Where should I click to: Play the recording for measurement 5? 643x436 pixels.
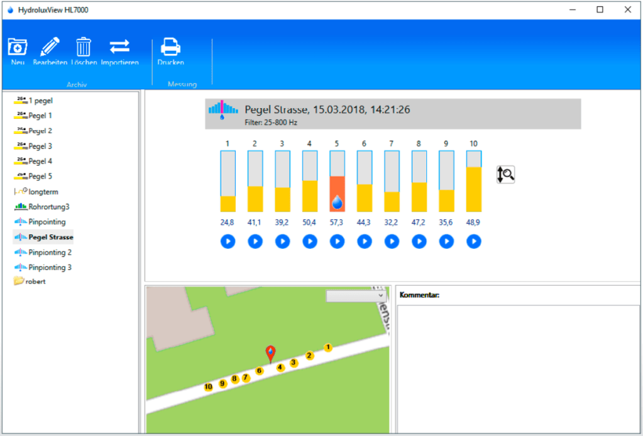click(338, 241)
